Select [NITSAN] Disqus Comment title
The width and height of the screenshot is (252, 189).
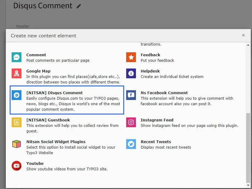[55, 93]
